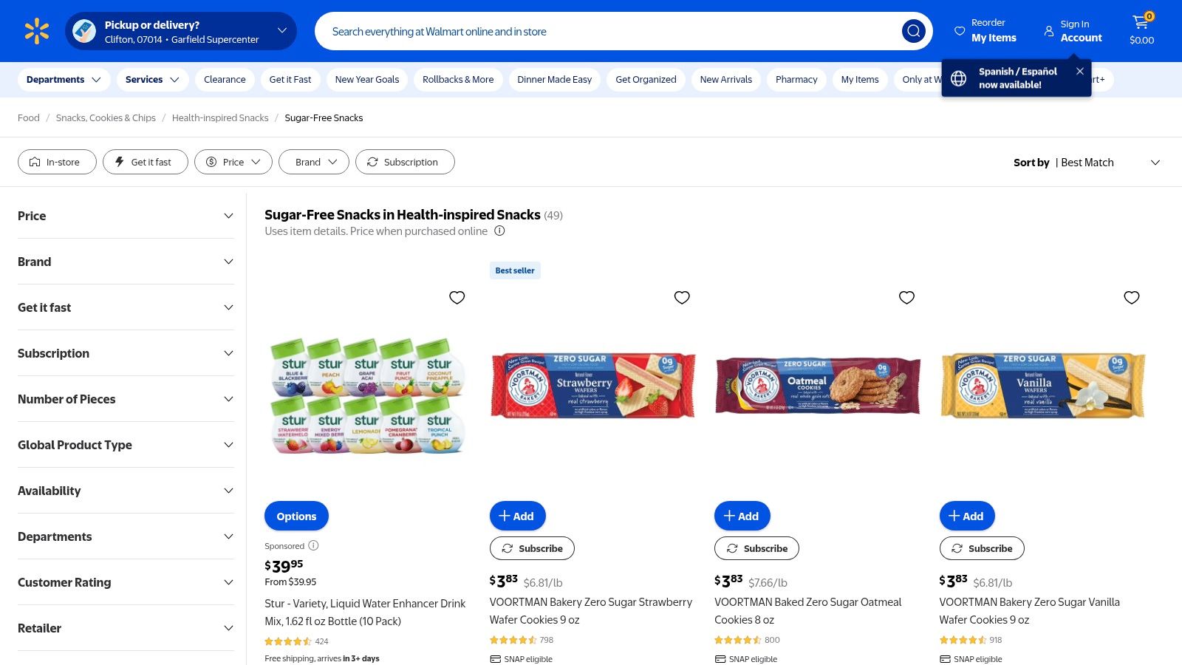Dismiss the Spanish language notification
This screenshot has width=1182, height=665.
coord(1080,71)
